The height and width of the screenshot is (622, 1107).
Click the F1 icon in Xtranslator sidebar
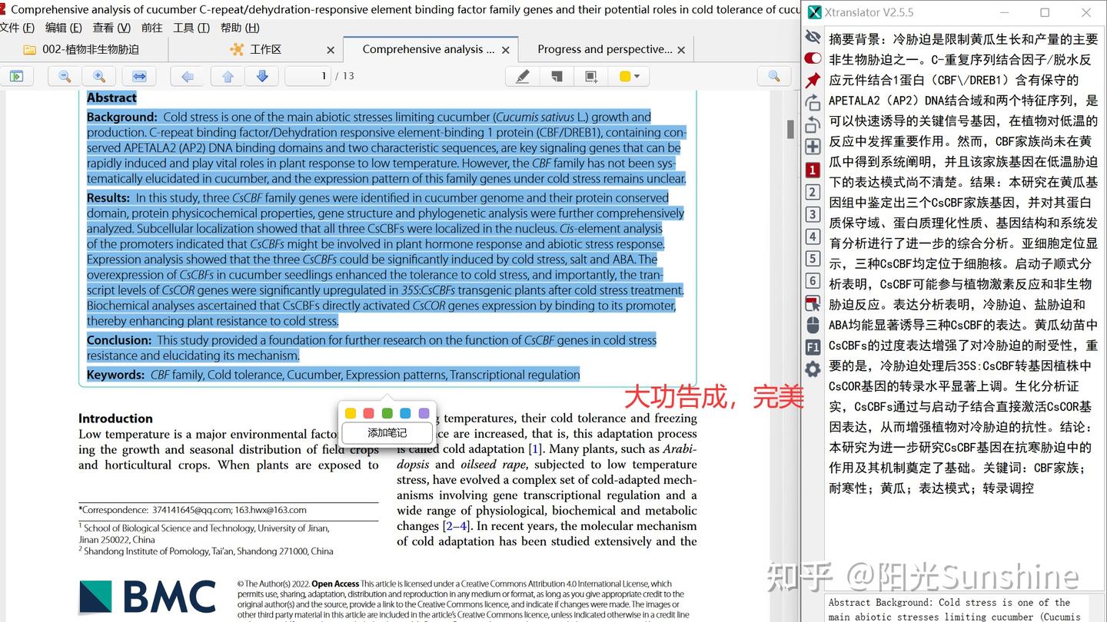point(813,347)
